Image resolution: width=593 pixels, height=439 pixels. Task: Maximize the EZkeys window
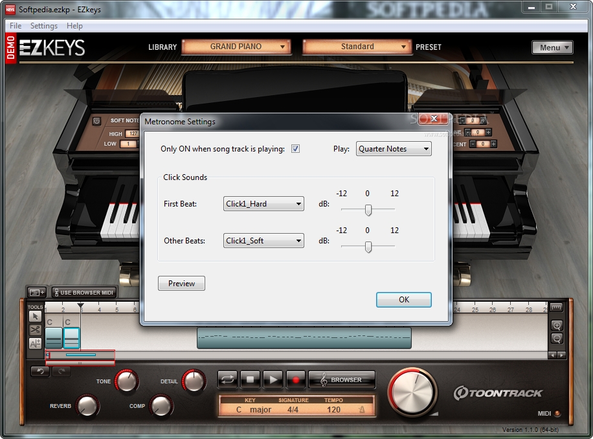(x=549, y=7)
